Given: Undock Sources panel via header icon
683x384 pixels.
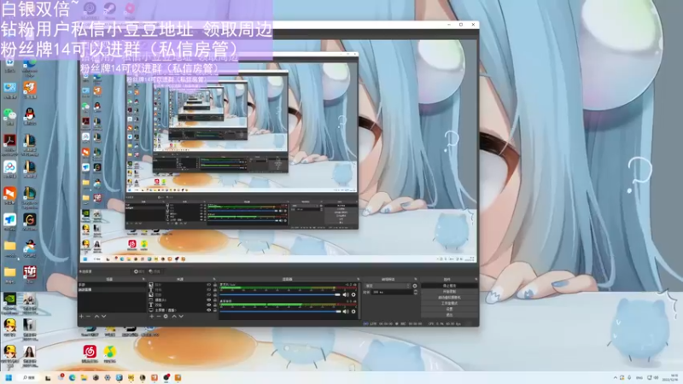Looking at the screenshot, I should click(214, 279).
